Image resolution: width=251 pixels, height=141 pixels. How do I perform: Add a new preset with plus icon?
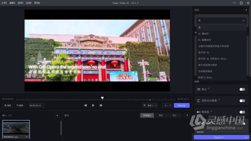pos(246,10)
